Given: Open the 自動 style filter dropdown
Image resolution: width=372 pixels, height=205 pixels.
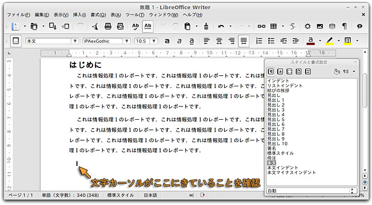Looking at the screenshot, I should [311, 191].
